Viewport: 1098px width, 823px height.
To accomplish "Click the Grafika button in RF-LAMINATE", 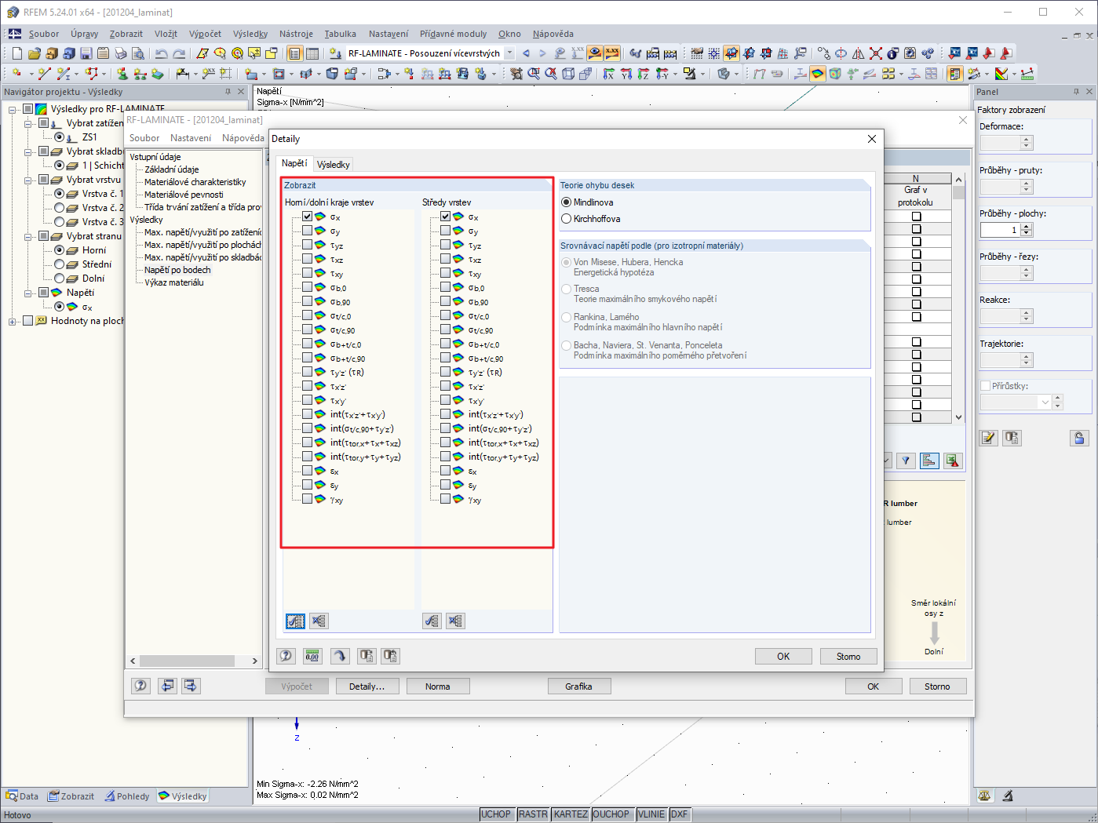I will tap(578, 686).
